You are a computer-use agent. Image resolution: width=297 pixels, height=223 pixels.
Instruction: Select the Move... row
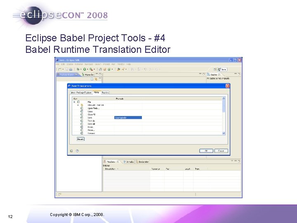click(x=147, y=130)
